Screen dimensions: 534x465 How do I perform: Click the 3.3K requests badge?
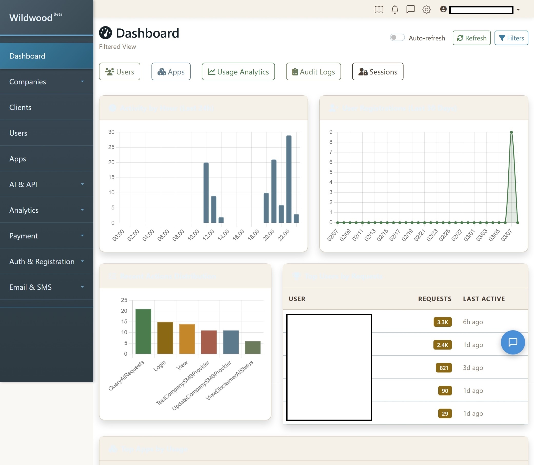point(442,322)
